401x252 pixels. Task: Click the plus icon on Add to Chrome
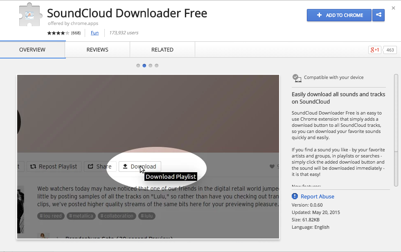pos(319,15)
